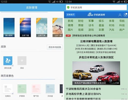128x100 pixels.
Task: Click the 皮肤管理 page title
Action: [x=32, y=7]
